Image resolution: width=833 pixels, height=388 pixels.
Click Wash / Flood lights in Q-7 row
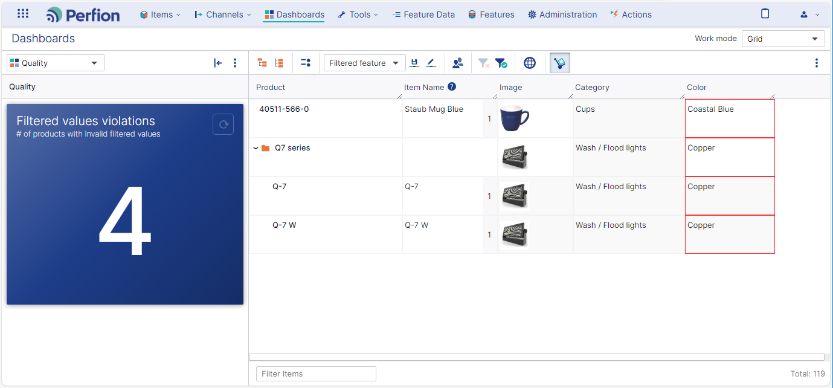click(x=611, y=187)
